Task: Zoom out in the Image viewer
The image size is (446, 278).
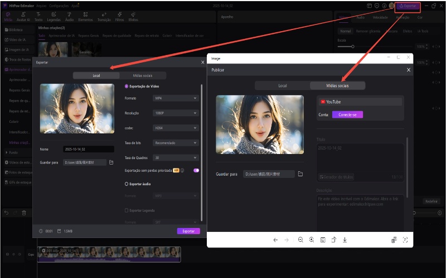Action: point(300,240)
